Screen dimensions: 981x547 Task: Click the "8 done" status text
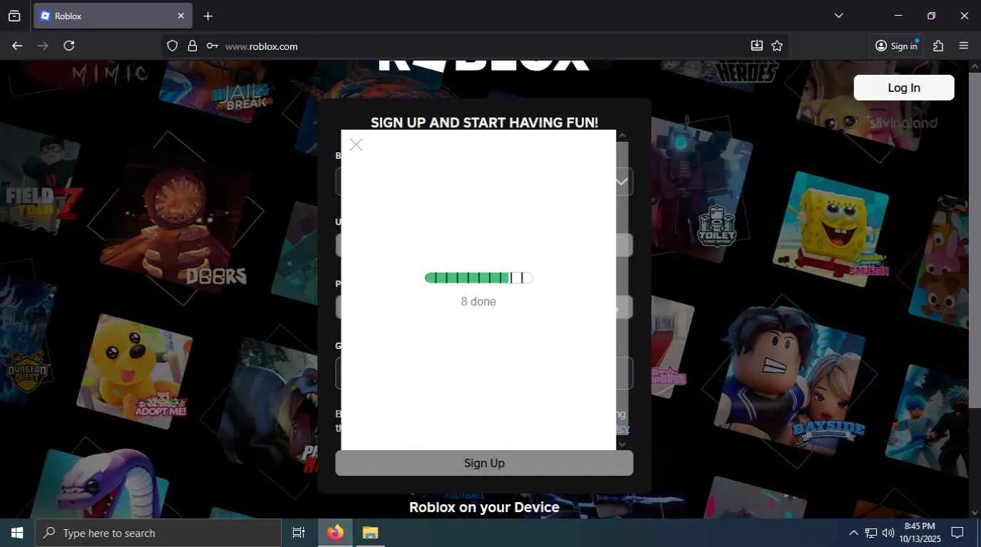click(x=478, y=301)
